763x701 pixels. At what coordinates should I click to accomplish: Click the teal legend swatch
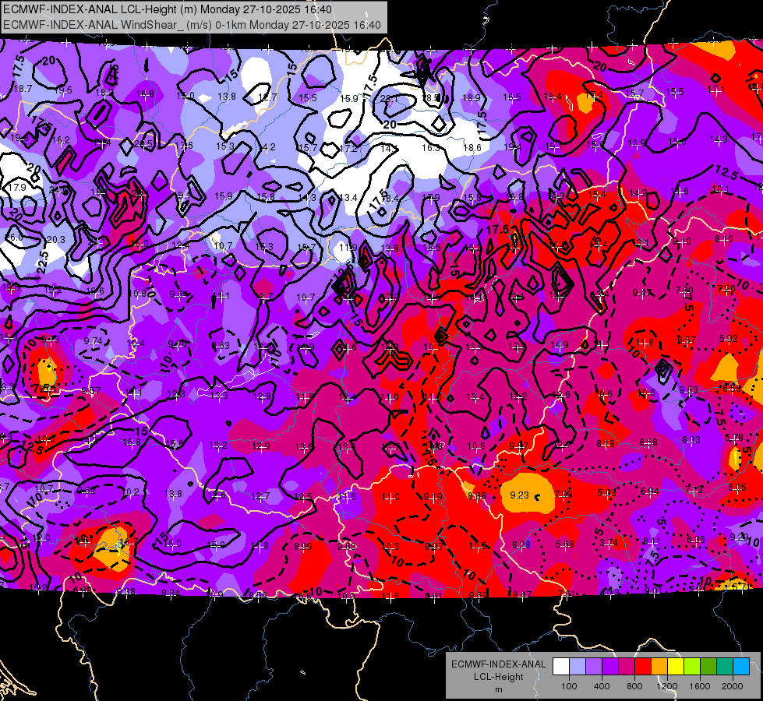coord(725,667)
